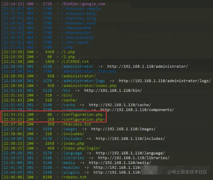Select the /htaccess.txt path
213x180 pixels.
pyautogui.click(x=76, y=124)
